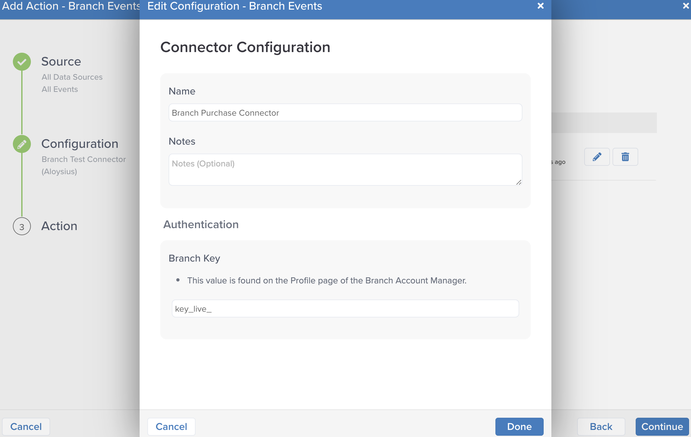The image size is (691, 437).
Task: Click the Branch Key label
Action: (194, 258)
